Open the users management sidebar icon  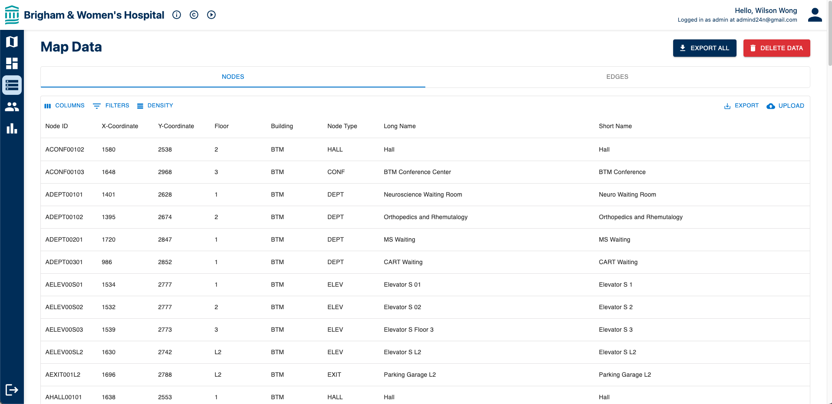click(x=12, y=107)
